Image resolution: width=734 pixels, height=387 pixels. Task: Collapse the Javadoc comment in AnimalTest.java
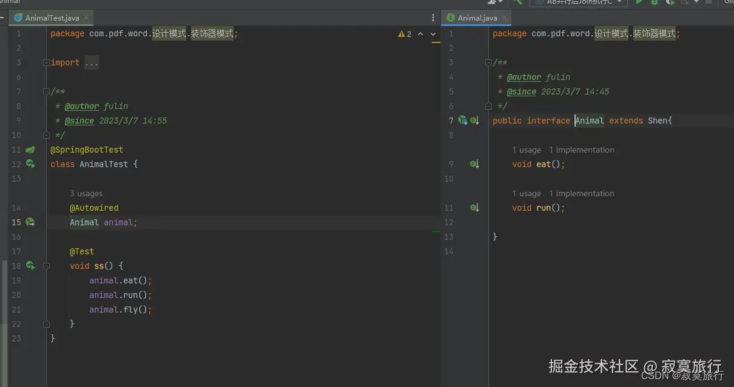[x=46, y=91]
